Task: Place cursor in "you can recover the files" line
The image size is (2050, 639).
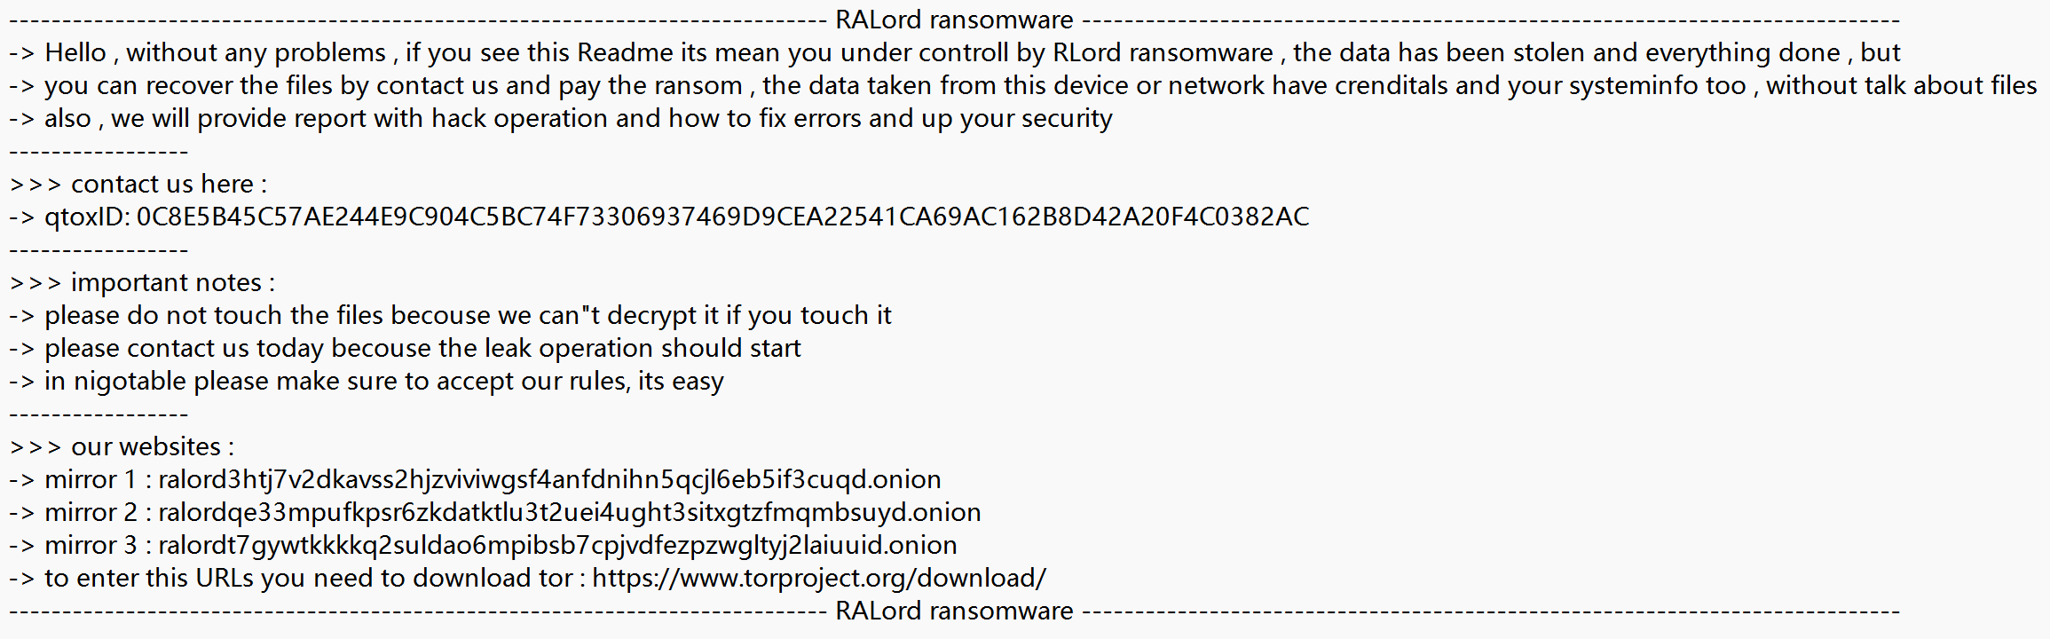Action: pyautogui.click(x=1022, y=85)
